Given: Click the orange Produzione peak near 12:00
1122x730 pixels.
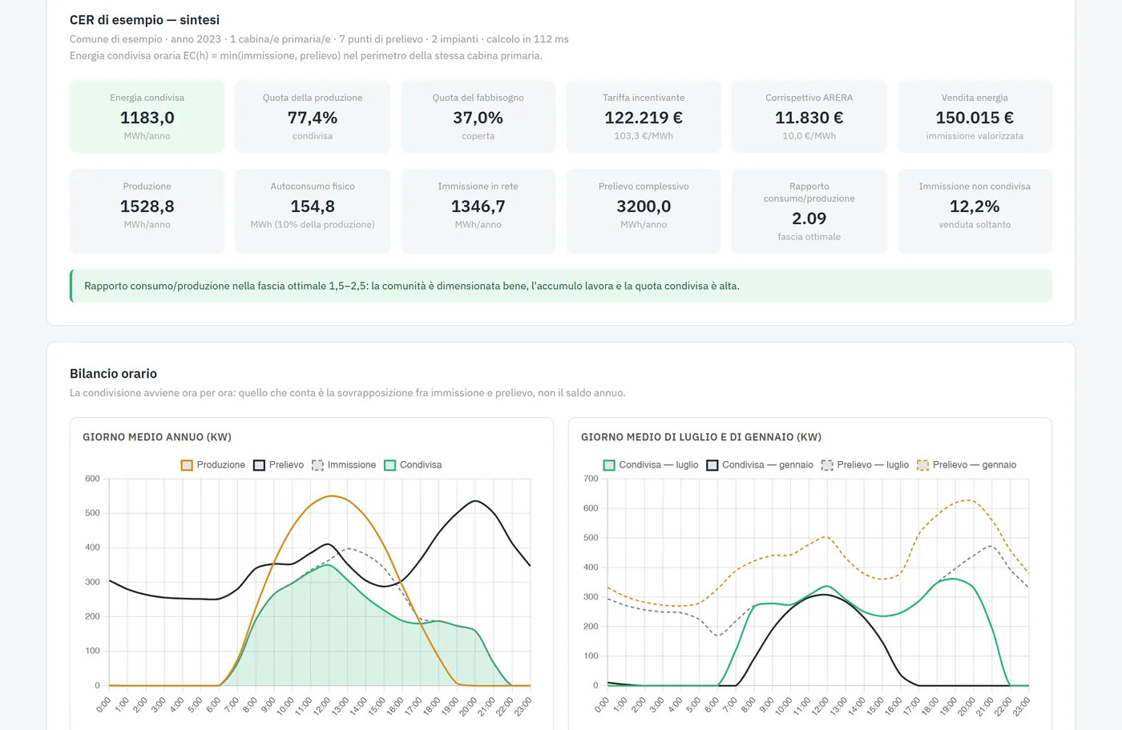Looking at the screenshot, I should 331,496.
